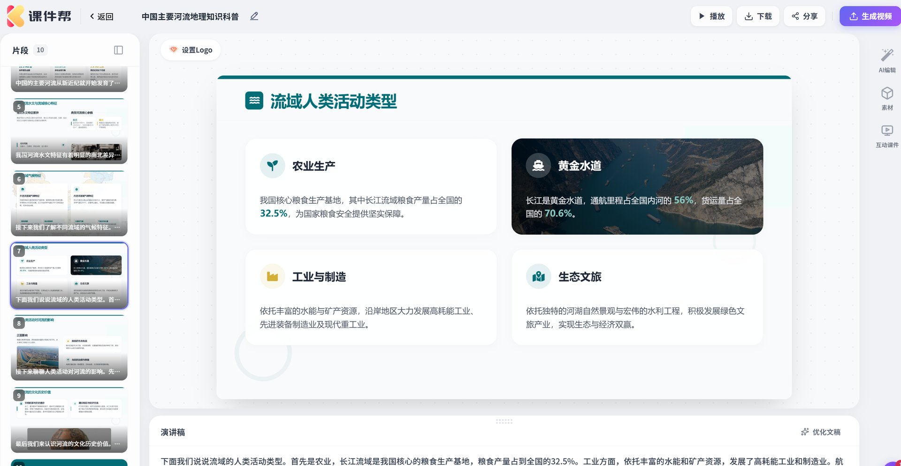Select slide thumbnail 9 文化历史价值
901x466 pixels.
(x=69, y=420)
